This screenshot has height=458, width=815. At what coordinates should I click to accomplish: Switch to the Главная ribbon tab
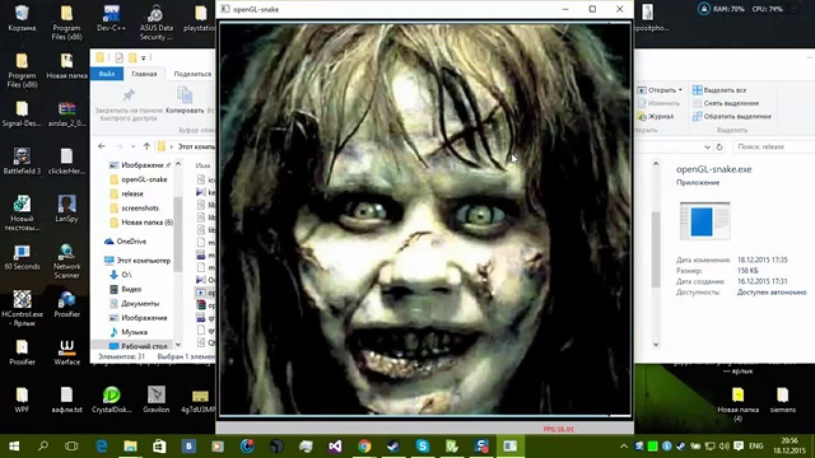tap(144, 74)
